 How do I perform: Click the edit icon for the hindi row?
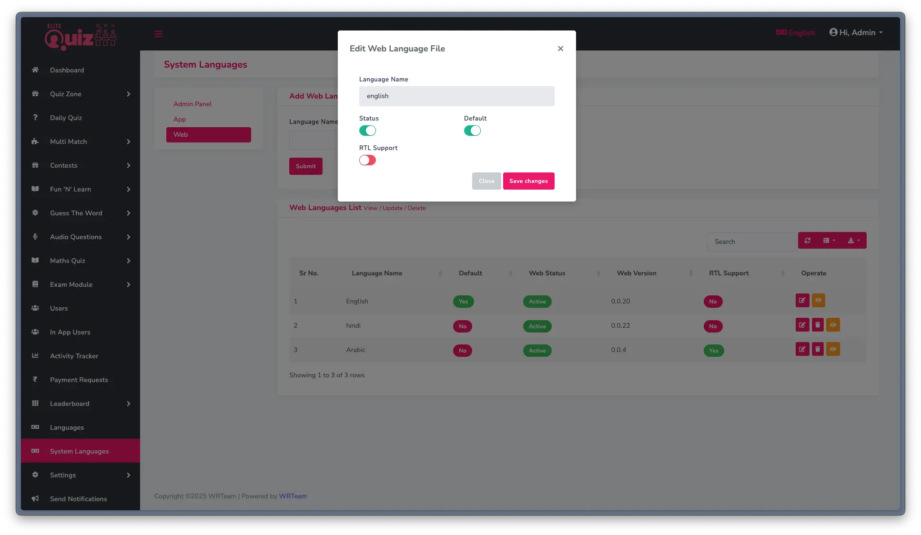pyautogui.click(x=802, y=325)
